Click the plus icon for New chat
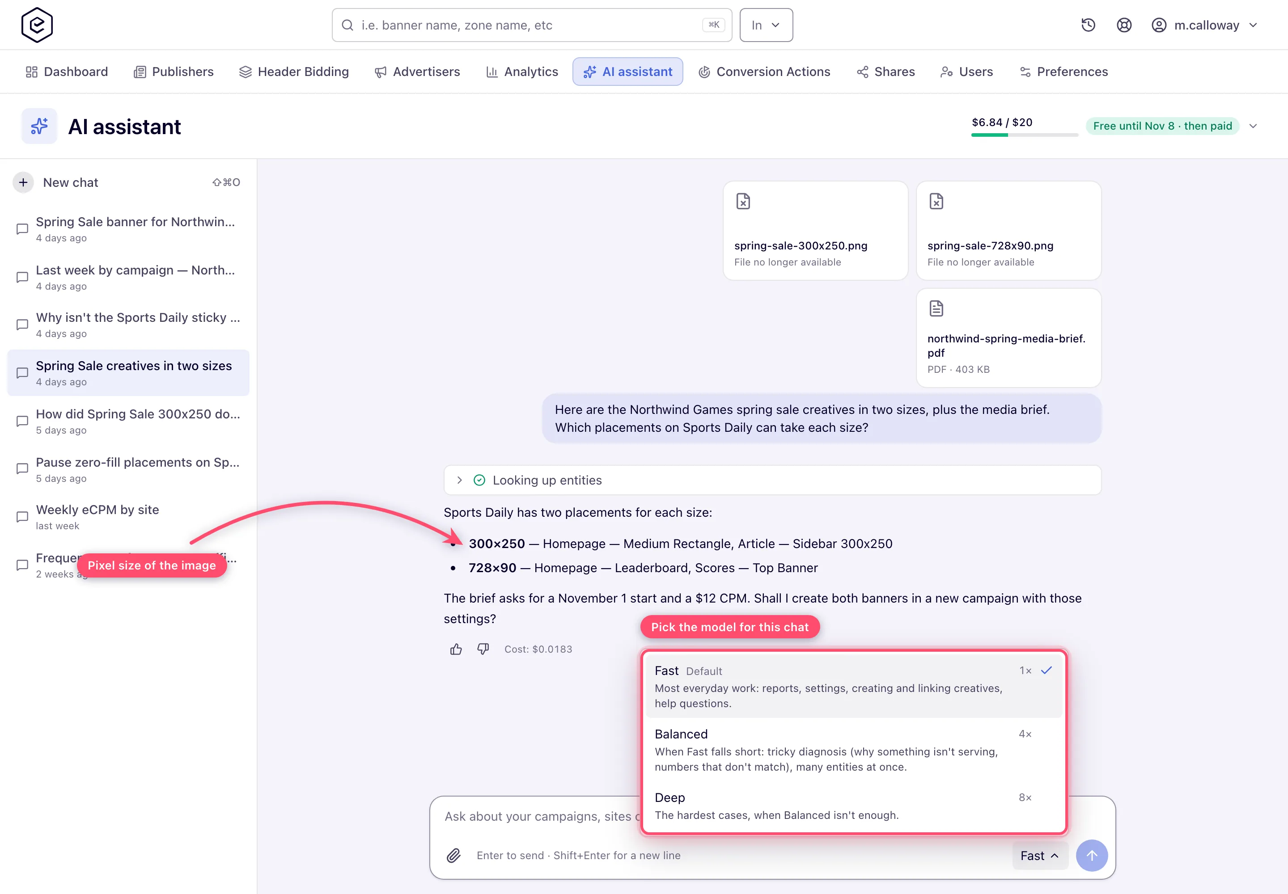This screenshot has height=894, width=1288. (23, 183)
